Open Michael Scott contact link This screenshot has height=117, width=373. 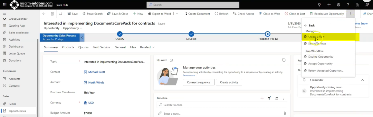(x=97, y=72)
